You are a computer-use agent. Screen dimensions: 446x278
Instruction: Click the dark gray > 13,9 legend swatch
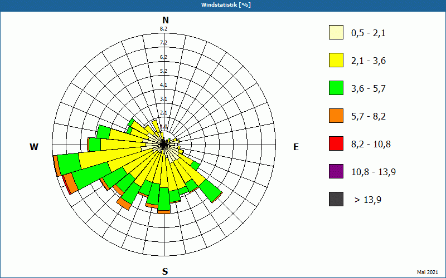point(336,199)
